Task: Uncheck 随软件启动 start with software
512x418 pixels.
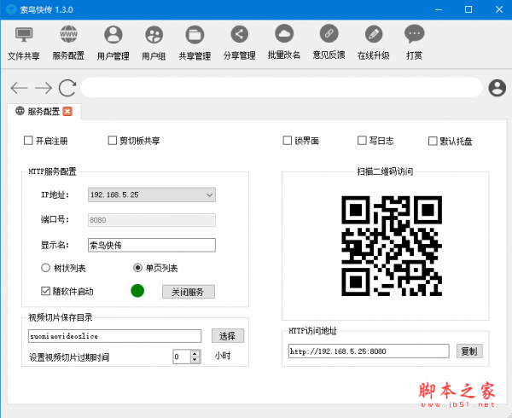Action: coord(46,292)
